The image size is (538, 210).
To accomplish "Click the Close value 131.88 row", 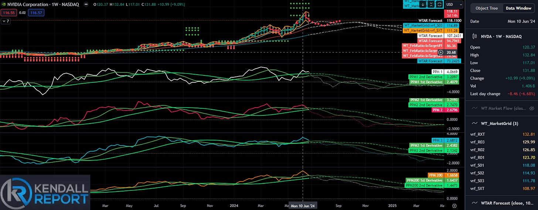I will pos(502,71).
